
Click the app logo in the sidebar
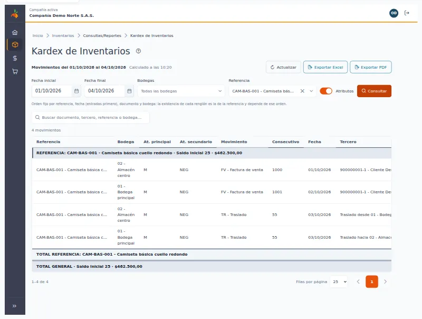coord(15,14)
